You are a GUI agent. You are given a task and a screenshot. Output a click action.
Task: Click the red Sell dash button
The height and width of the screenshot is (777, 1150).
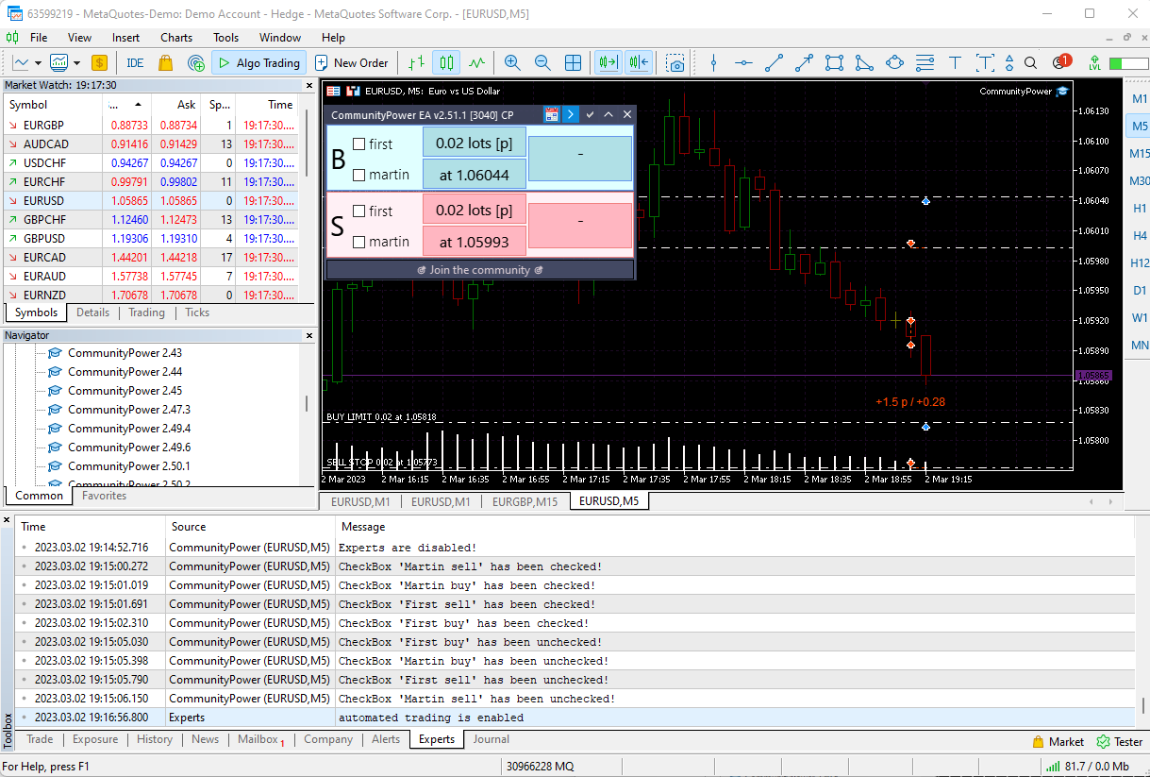tap(580, 226)
